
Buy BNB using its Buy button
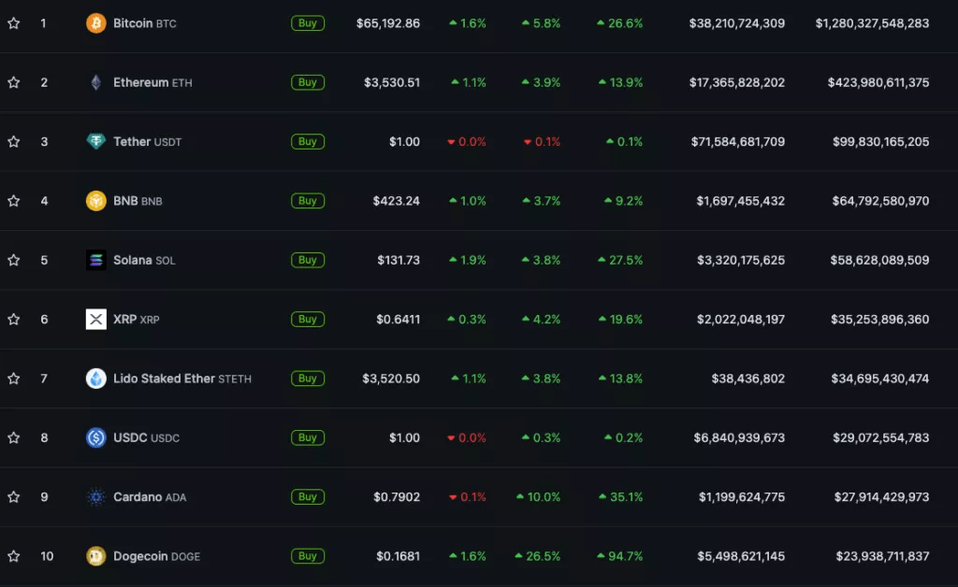(x=307, y=201)
